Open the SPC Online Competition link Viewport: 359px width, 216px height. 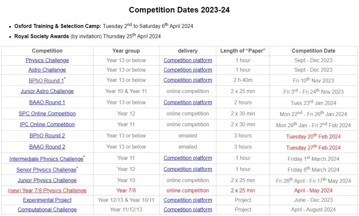[47, 114]
